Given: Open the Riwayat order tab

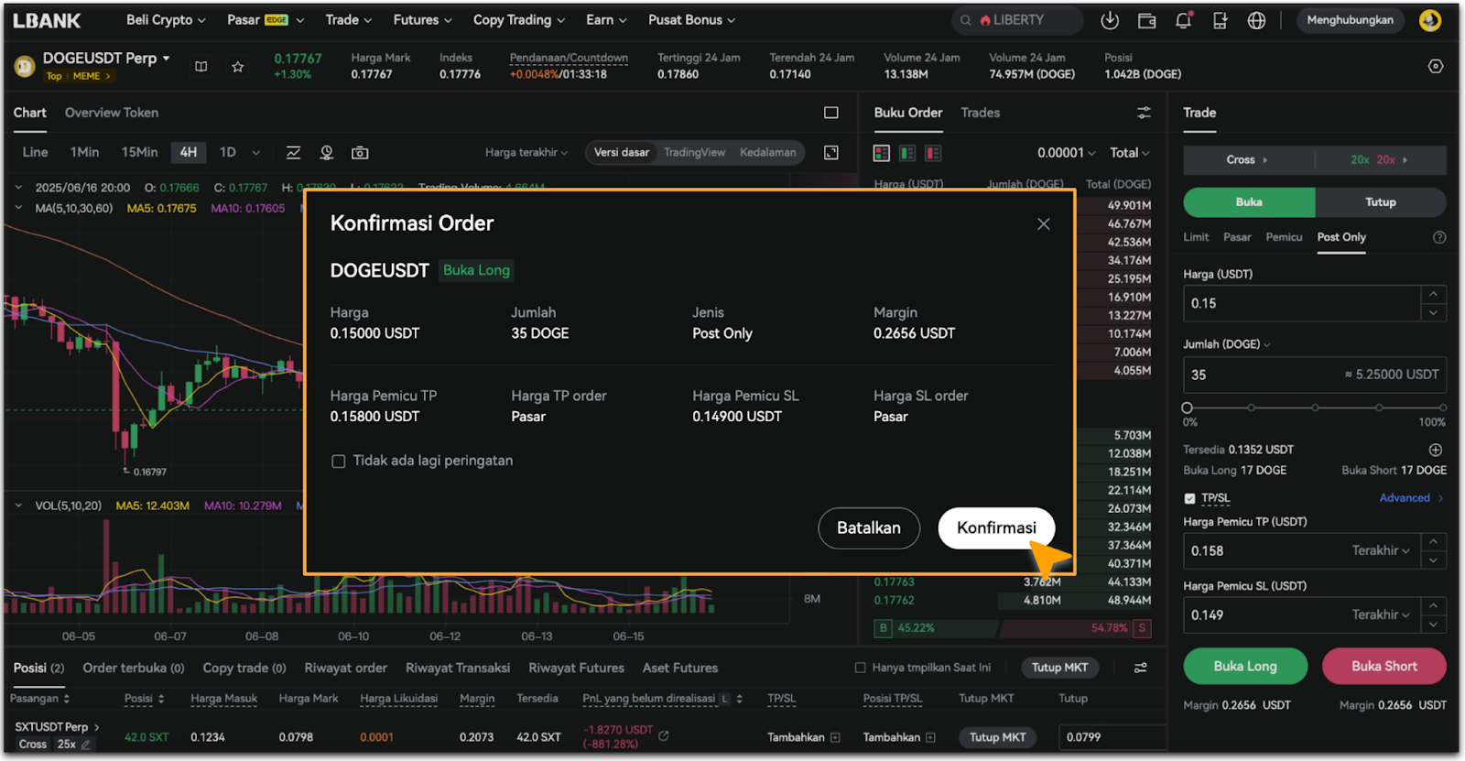Looking at the screenshot, I should (345, 668).
